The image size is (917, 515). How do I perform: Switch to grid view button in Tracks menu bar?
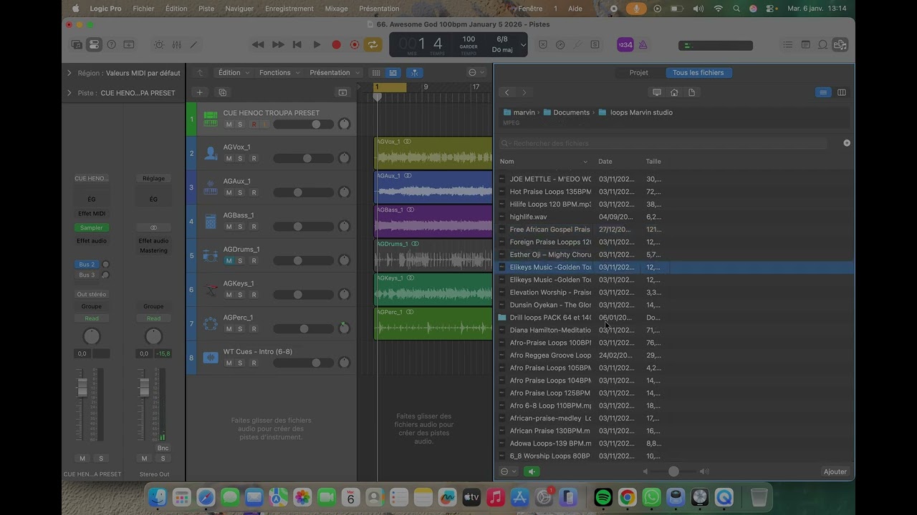(376, 72)
